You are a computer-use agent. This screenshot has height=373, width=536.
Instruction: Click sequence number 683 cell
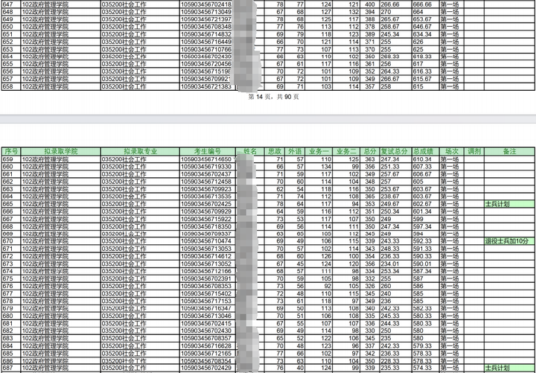[11, 339]
